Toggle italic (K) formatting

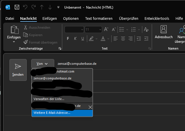pos(75,38)
